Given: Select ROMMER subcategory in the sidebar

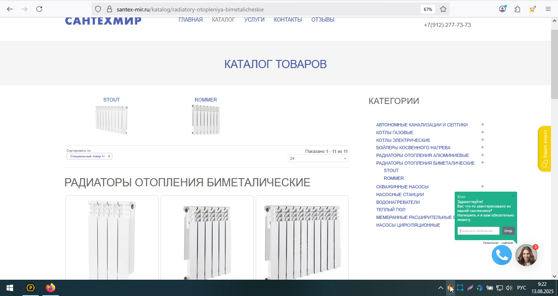Looking at the screenshot, I should [x=394, y=178].
